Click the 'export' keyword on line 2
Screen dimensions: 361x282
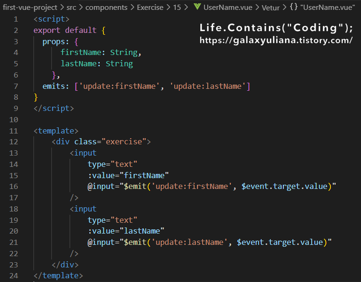47,31
